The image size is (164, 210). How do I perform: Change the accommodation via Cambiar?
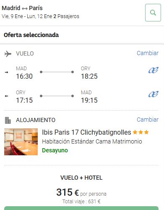148,120
